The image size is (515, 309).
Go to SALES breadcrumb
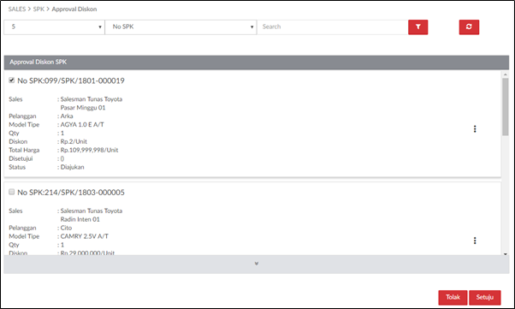click(x=17, y=9)
